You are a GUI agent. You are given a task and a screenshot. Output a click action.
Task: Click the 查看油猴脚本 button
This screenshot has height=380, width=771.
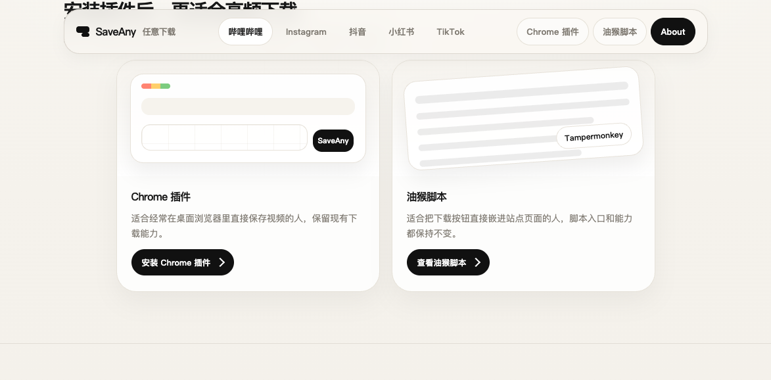click(448, 262)
